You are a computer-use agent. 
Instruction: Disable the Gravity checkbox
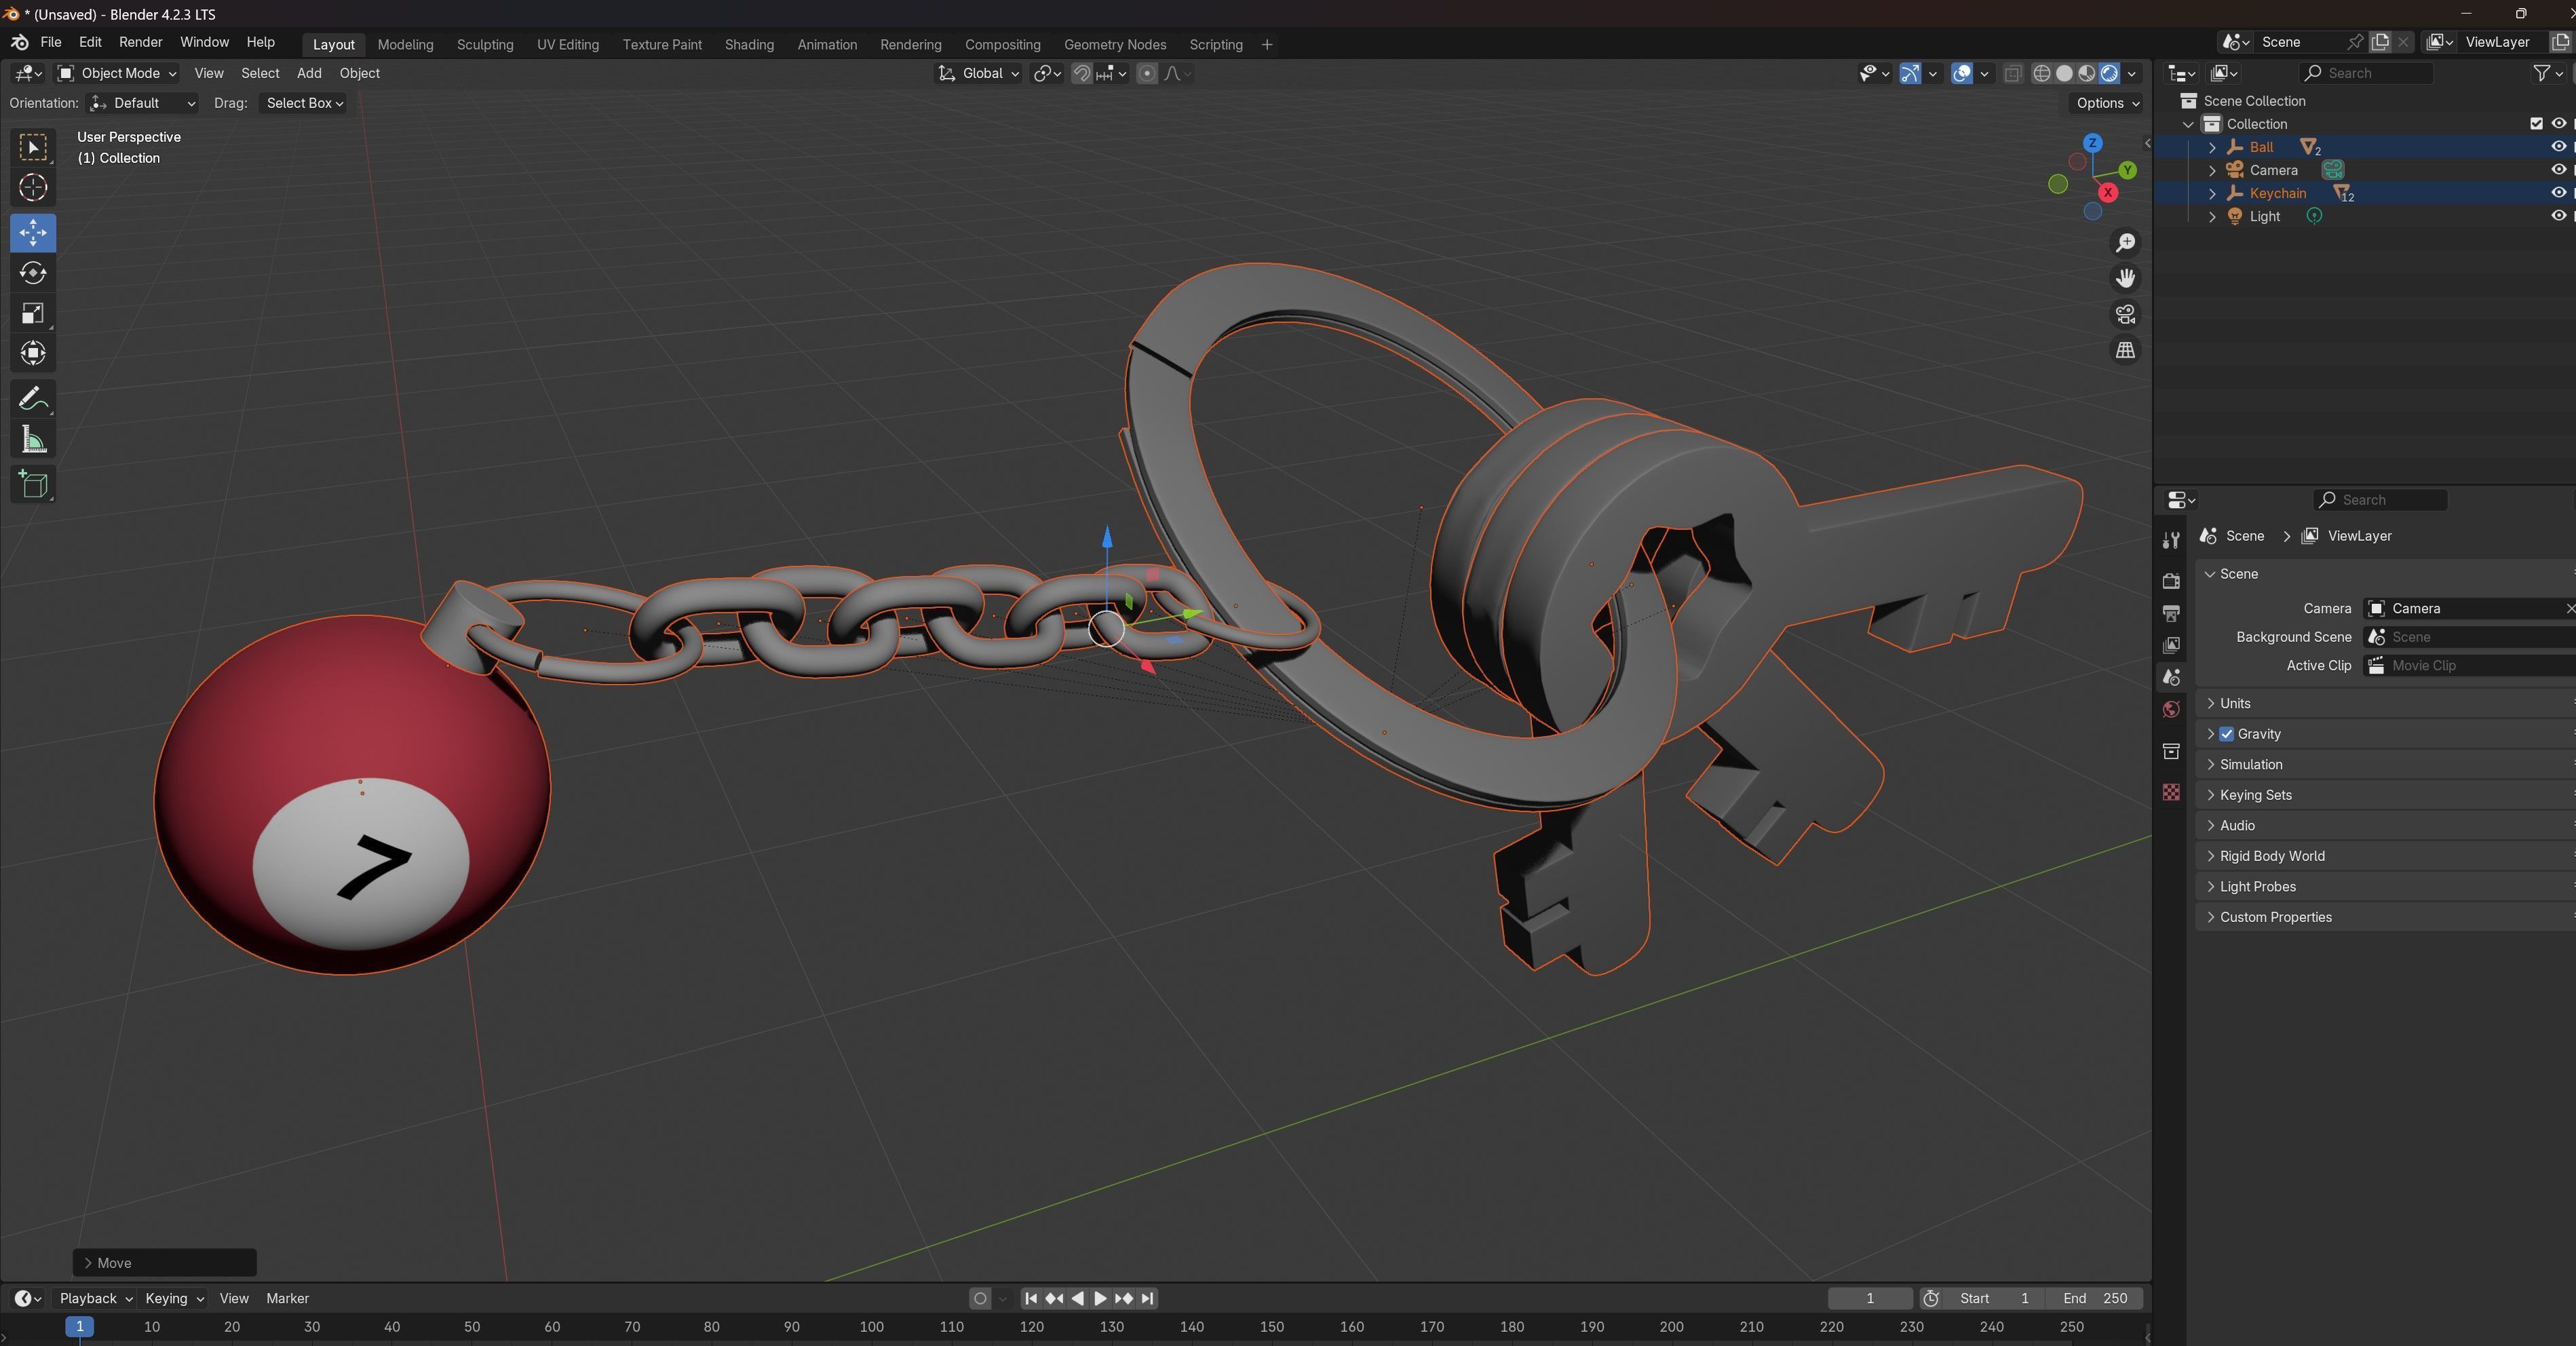[x=2227, y=734]
